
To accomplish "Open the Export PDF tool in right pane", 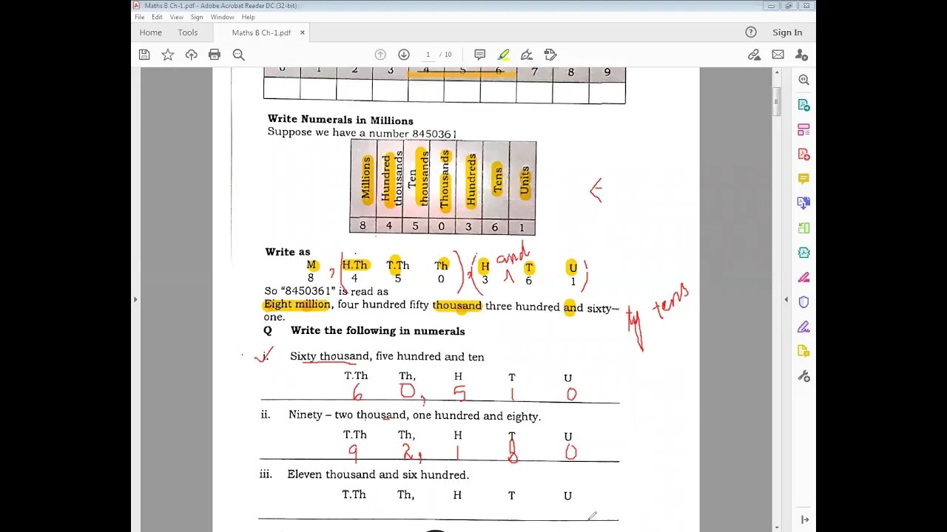I will (804, 105).
